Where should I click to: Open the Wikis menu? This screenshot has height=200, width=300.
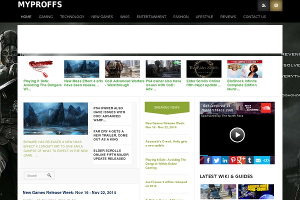click(x=124, y=17)
